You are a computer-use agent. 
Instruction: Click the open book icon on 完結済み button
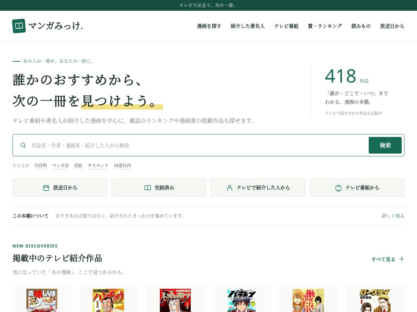[x=148, y=188]
